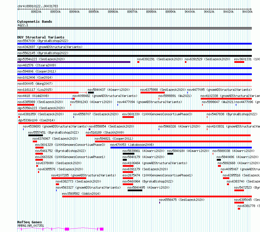Select the MMRN1|NM_007351 gene label
260x232 pixels.
tap(31, 226)
